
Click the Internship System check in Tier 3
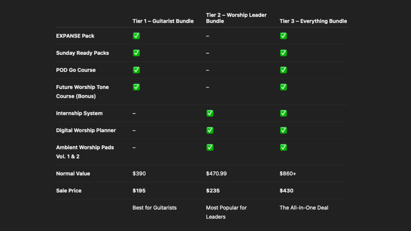[x=283, y=113]
